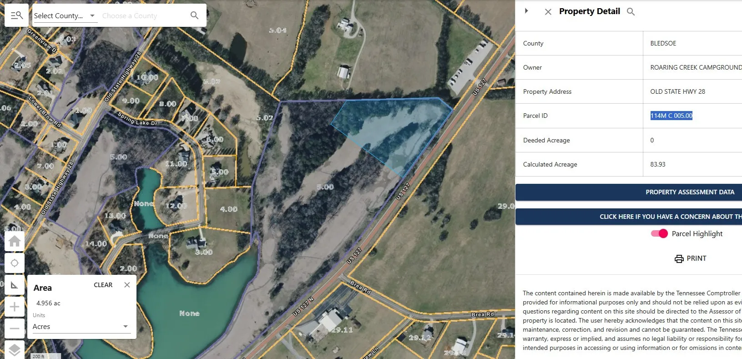742x359 pixels.
Task: Print the property detail
Action: click(x=690, y=258)
